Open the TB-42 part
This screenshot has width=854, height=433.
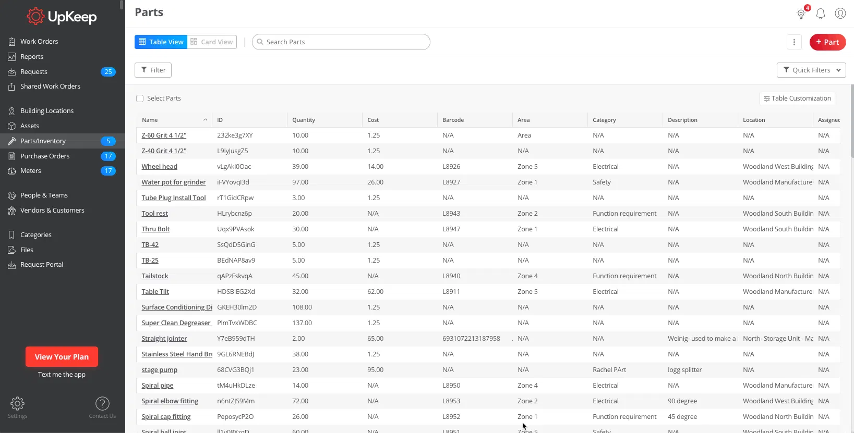(x=150, y=245)
